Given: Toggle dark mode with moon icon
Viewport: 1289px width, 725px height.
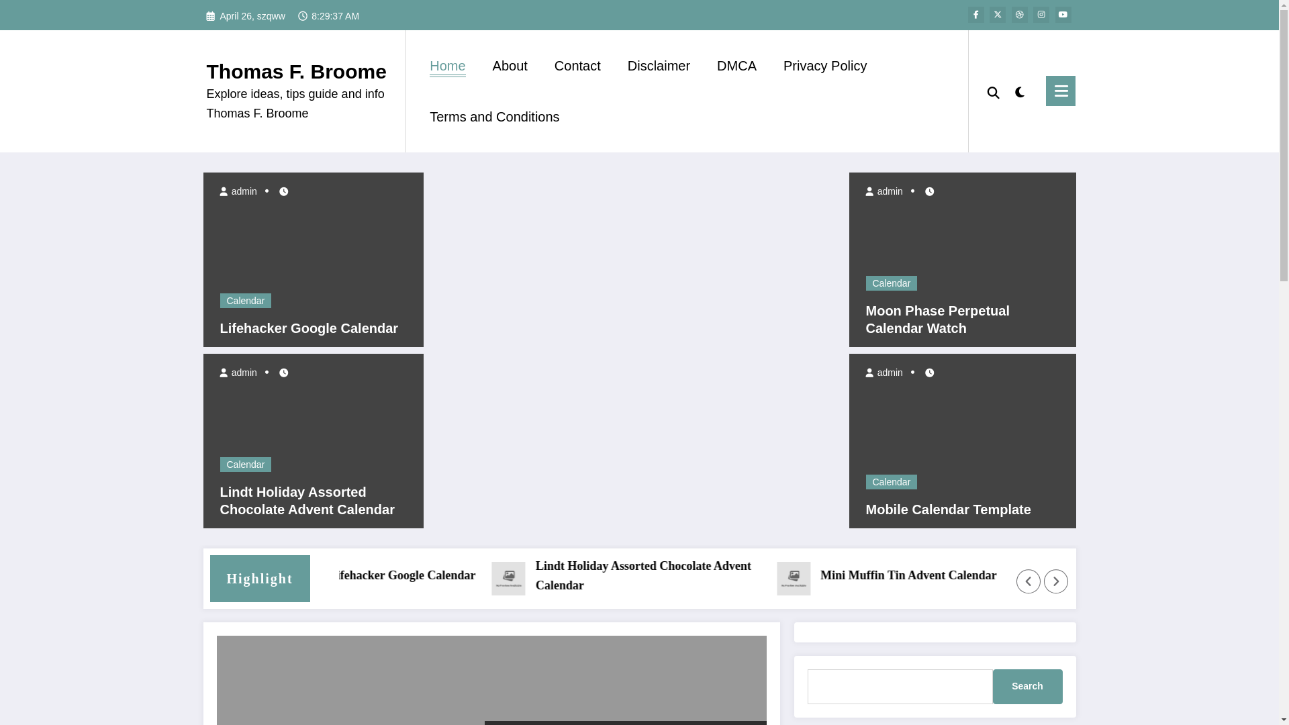Looking at the screenshot, I should pos(1020,93).
